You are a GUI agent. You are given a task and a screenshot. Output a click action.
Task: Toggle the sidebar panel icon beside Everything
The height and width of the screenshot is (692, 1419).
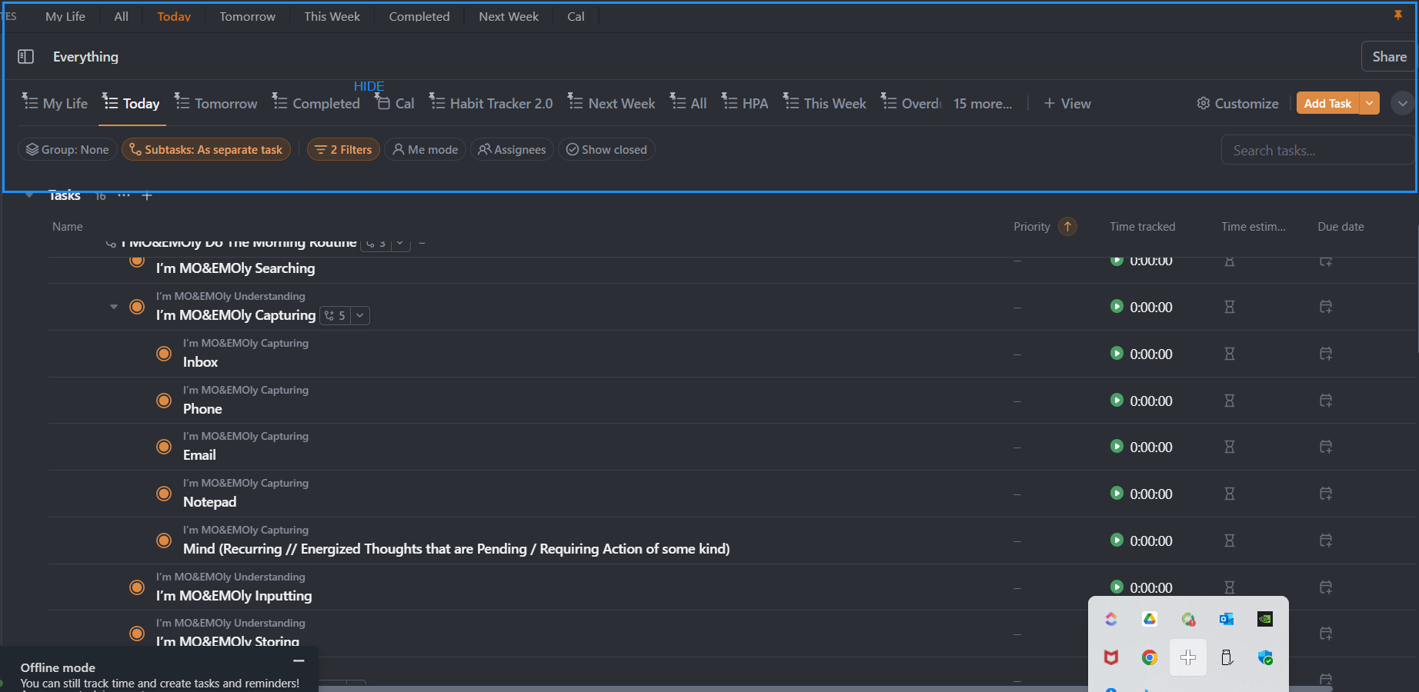tap(25, 56)
